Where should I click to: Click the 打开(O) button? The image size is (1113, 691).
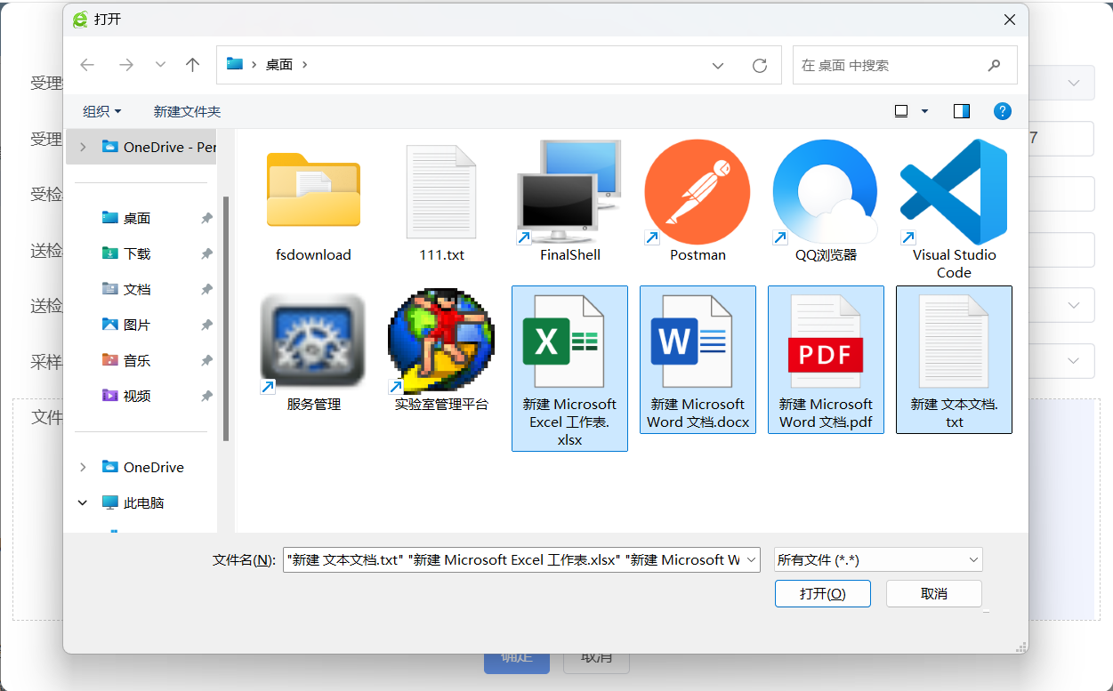pyautogui.click(x=823, y=594)
